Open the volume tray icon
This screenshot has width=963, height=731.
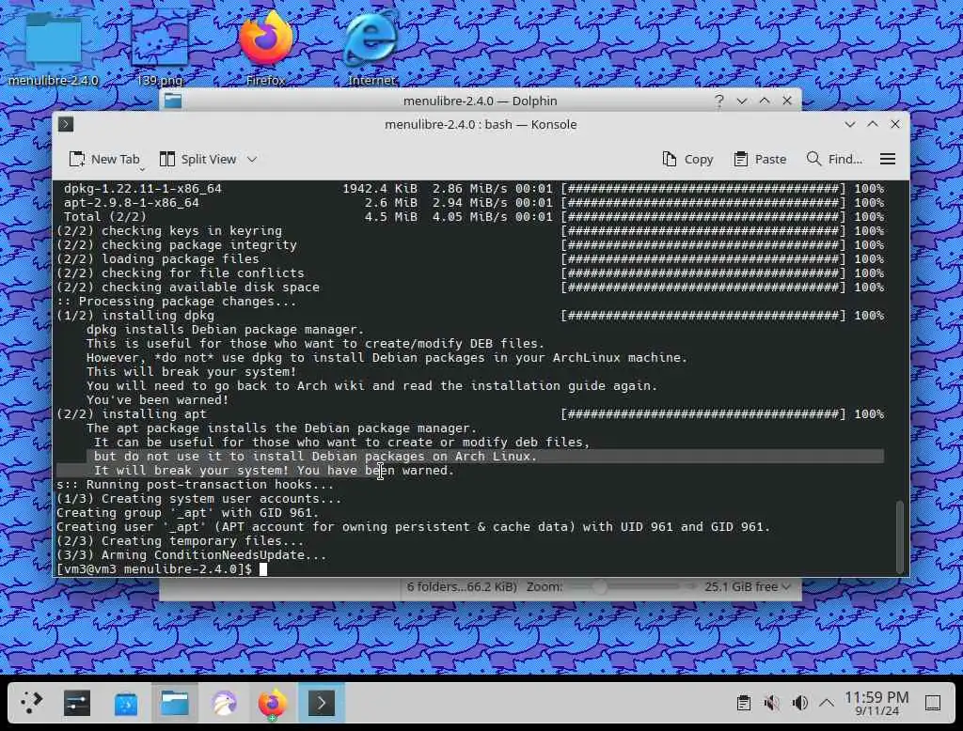(799, 703)
